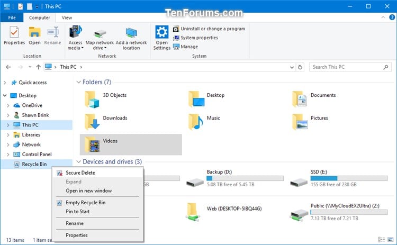Choose Properties in context menu
The width and height of the screenshot is (397, 245).
tap(98, 235)
